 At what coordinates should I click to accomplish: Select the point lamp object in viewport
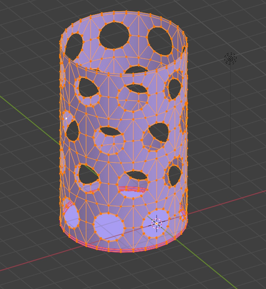point(230,59)
